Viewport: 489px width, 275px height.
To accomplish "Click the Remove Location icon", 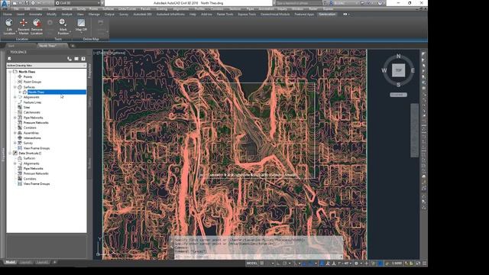I will [x=37, y=22].
